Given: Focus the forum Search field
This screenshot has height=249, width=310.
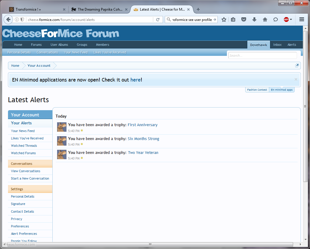Looking at the screenshot, I should pos(262,56).
